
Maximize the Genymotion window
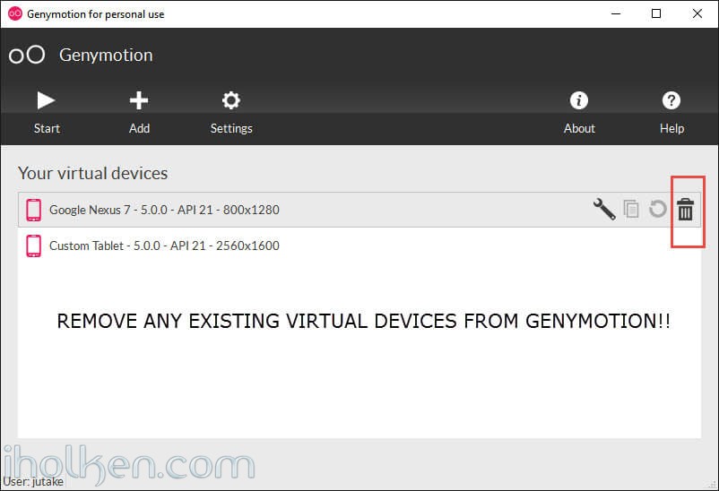coord(656,13)
